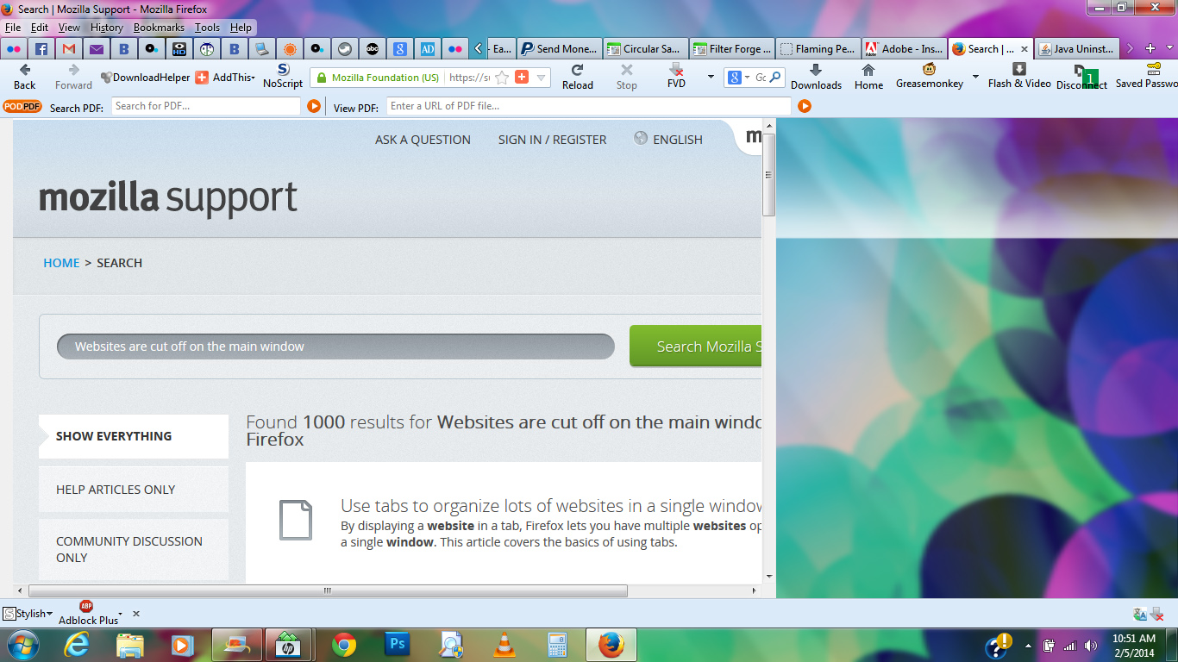Viewport: 1178px width, 662px height.
Task: Open the Greasemonkey dropdown arrow
Action: pyautogui.click(x=975, y=77)
